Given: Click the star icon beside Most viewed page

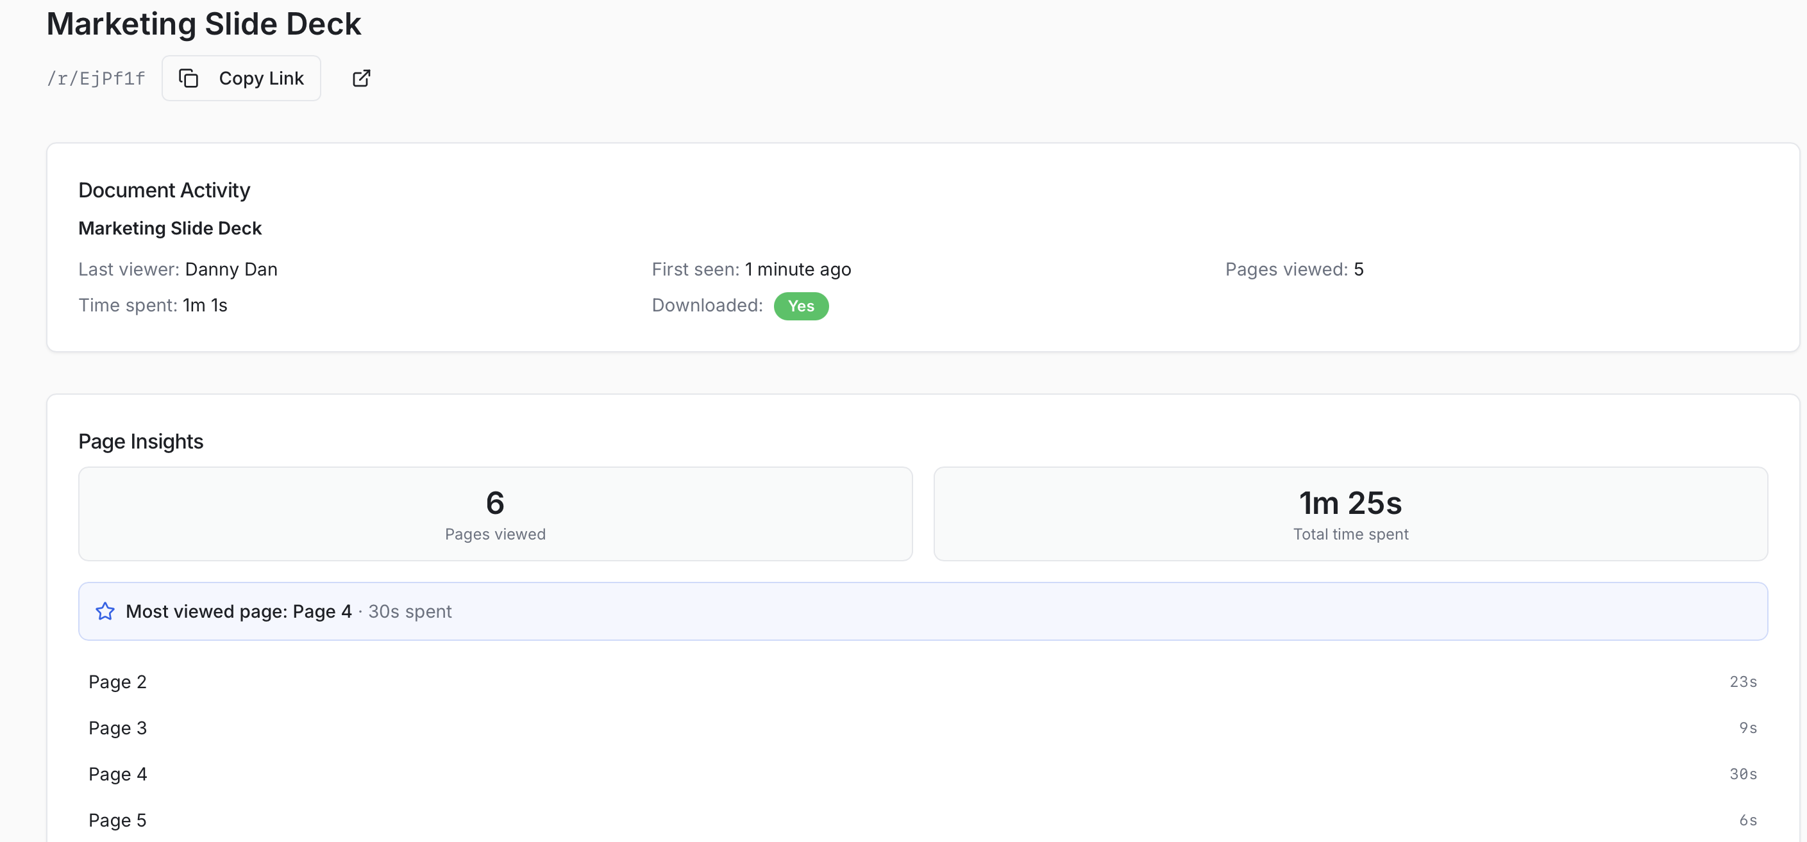Looking at the screenshot, I should click(105, 611).
